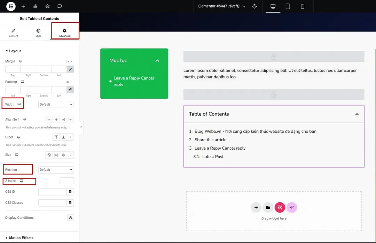376x243 pixels.
Task: Switch to the Style tab
Action: pyautogui.click(x=38, y=33)
